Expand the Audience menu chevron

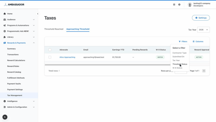pos(34,20)
